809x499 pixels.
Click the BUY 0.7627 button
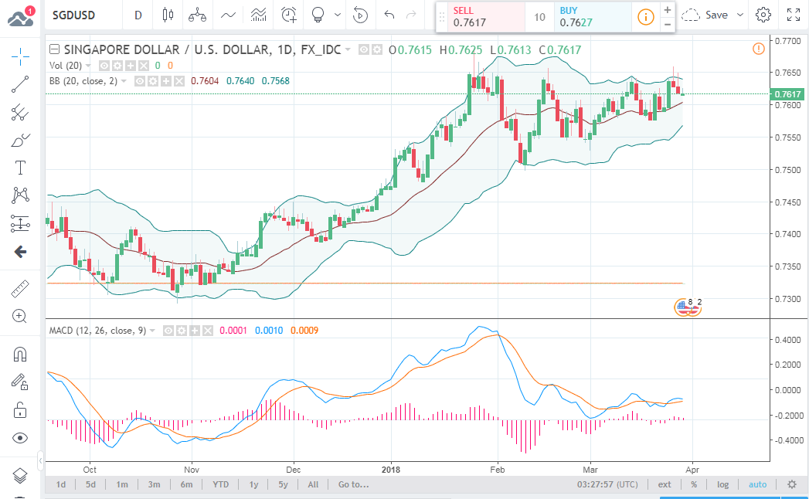593,17
